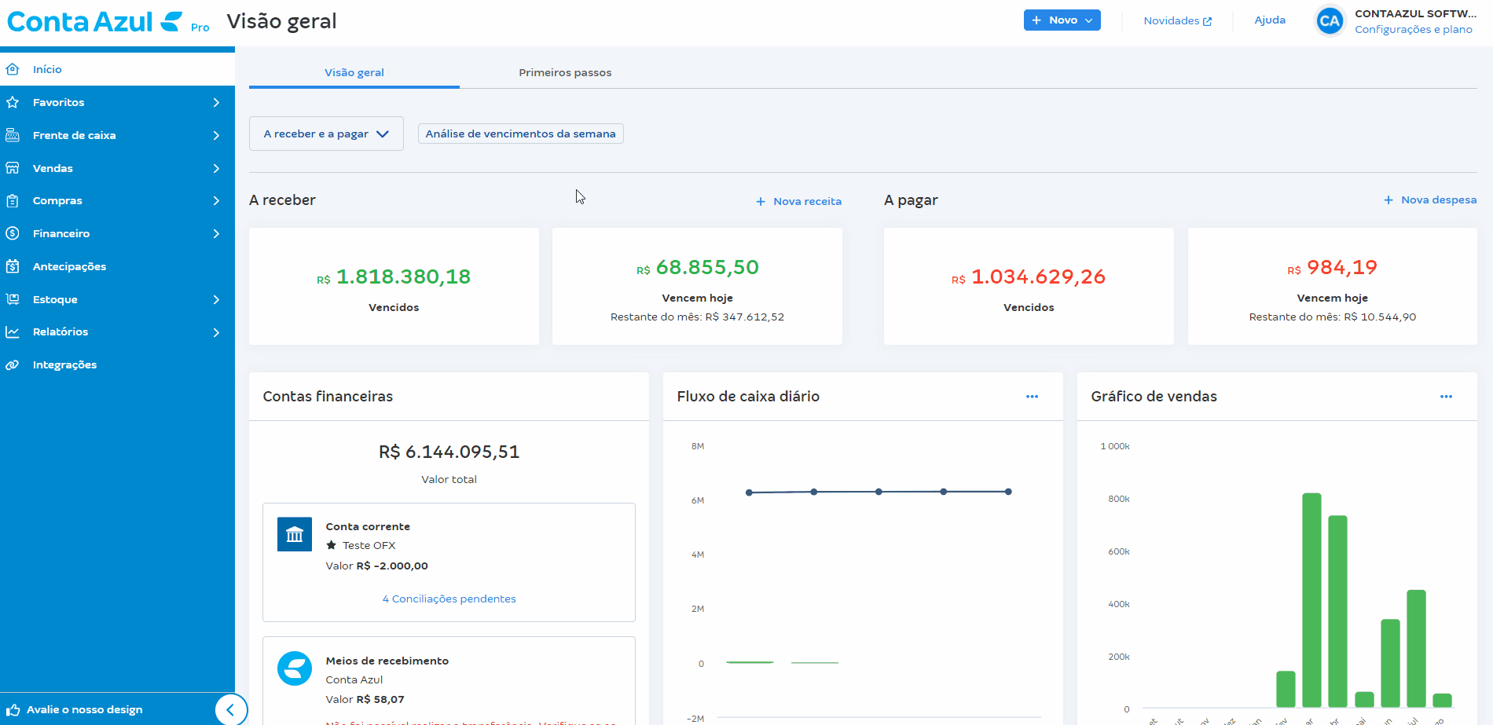The height and width of the screenshot is (725, 1493).
Task: Select Início in the sidebar menu
Action: (x=117, y=69)
